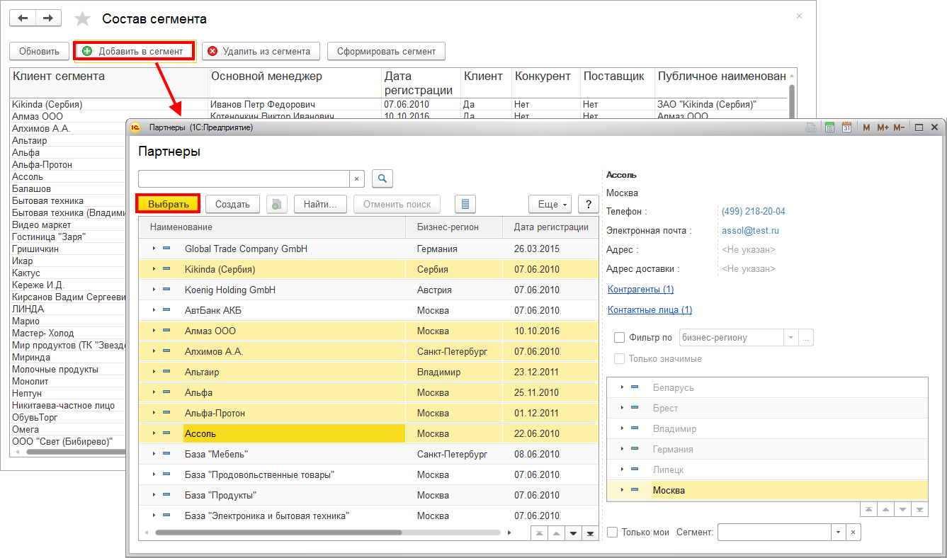The width and height of the screenshot is (947, 558).
Task: Click the ellipsis button beside бизнес-региону field
Action: click(x=806, y=338)
